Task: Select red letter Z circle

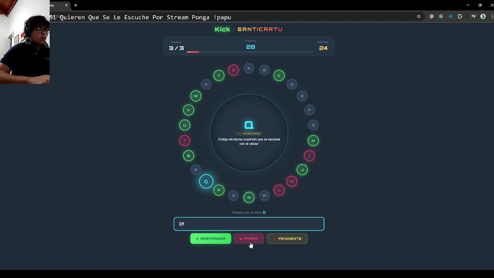Action: click(x=233, y=70)
